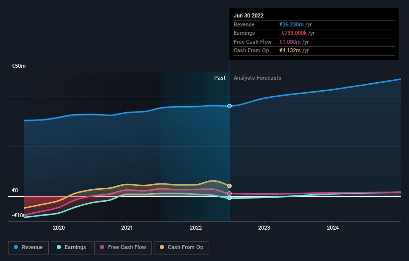The height and width of the screenshot is (261, 409).
Task: Select the 2023 x-axis label
Action: pyautogui.click(x=264, y=228)
